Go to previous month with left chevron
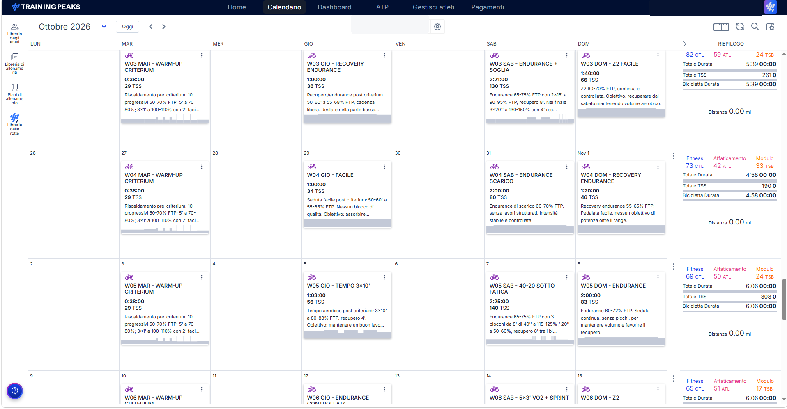This screenshot has height=409, width=787. pos(151,27)
